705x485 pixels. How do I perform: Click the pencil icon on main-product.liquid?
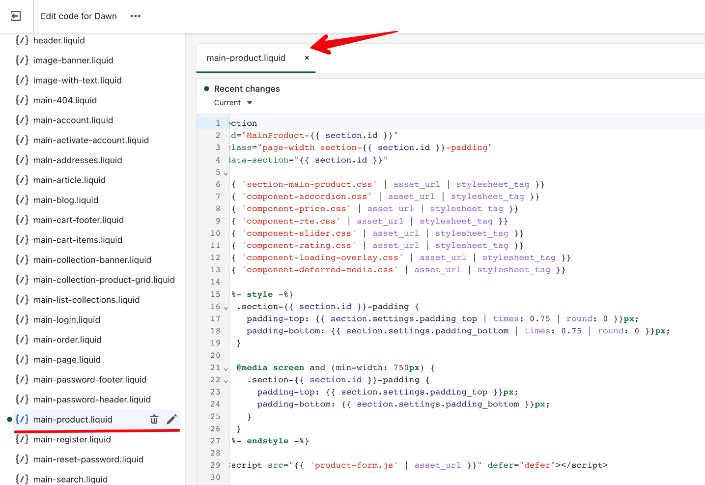[x=172, y=419]
